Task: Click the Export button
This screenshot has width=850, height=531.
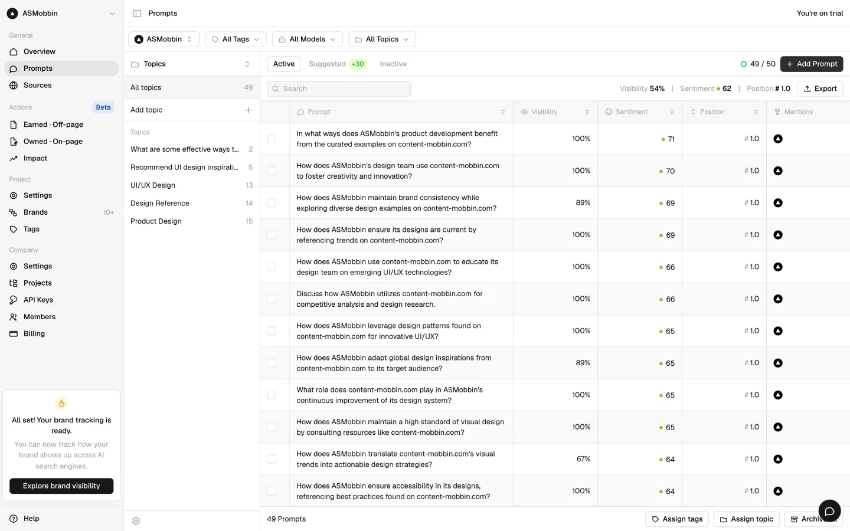Action: pyautogui.click(x=820, y=88)
